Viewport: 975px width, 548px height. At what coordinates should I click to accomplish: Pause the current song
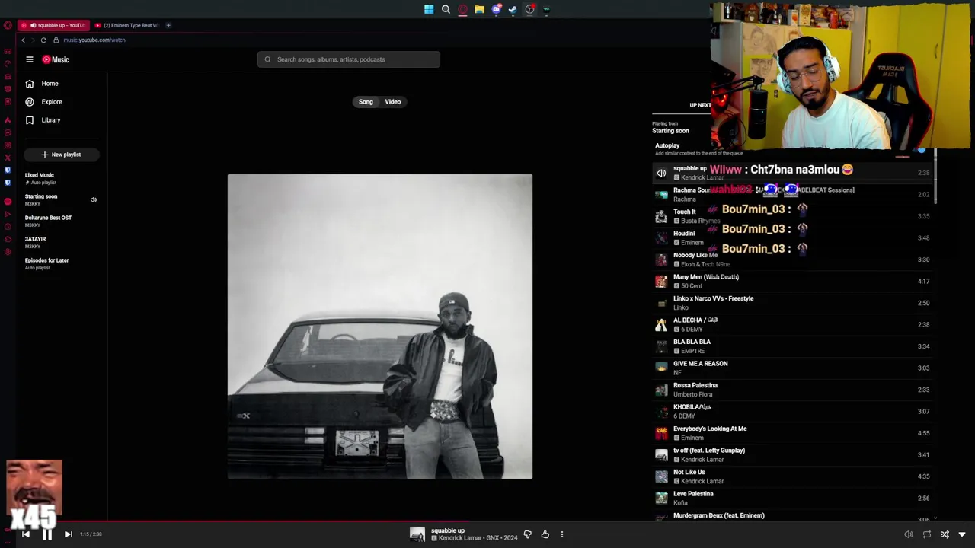(x=47, y=534)
